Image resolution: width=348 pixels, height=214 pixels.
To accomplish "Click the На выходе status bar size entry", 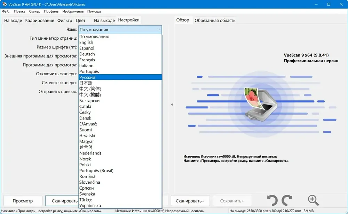I will [271, 211].
